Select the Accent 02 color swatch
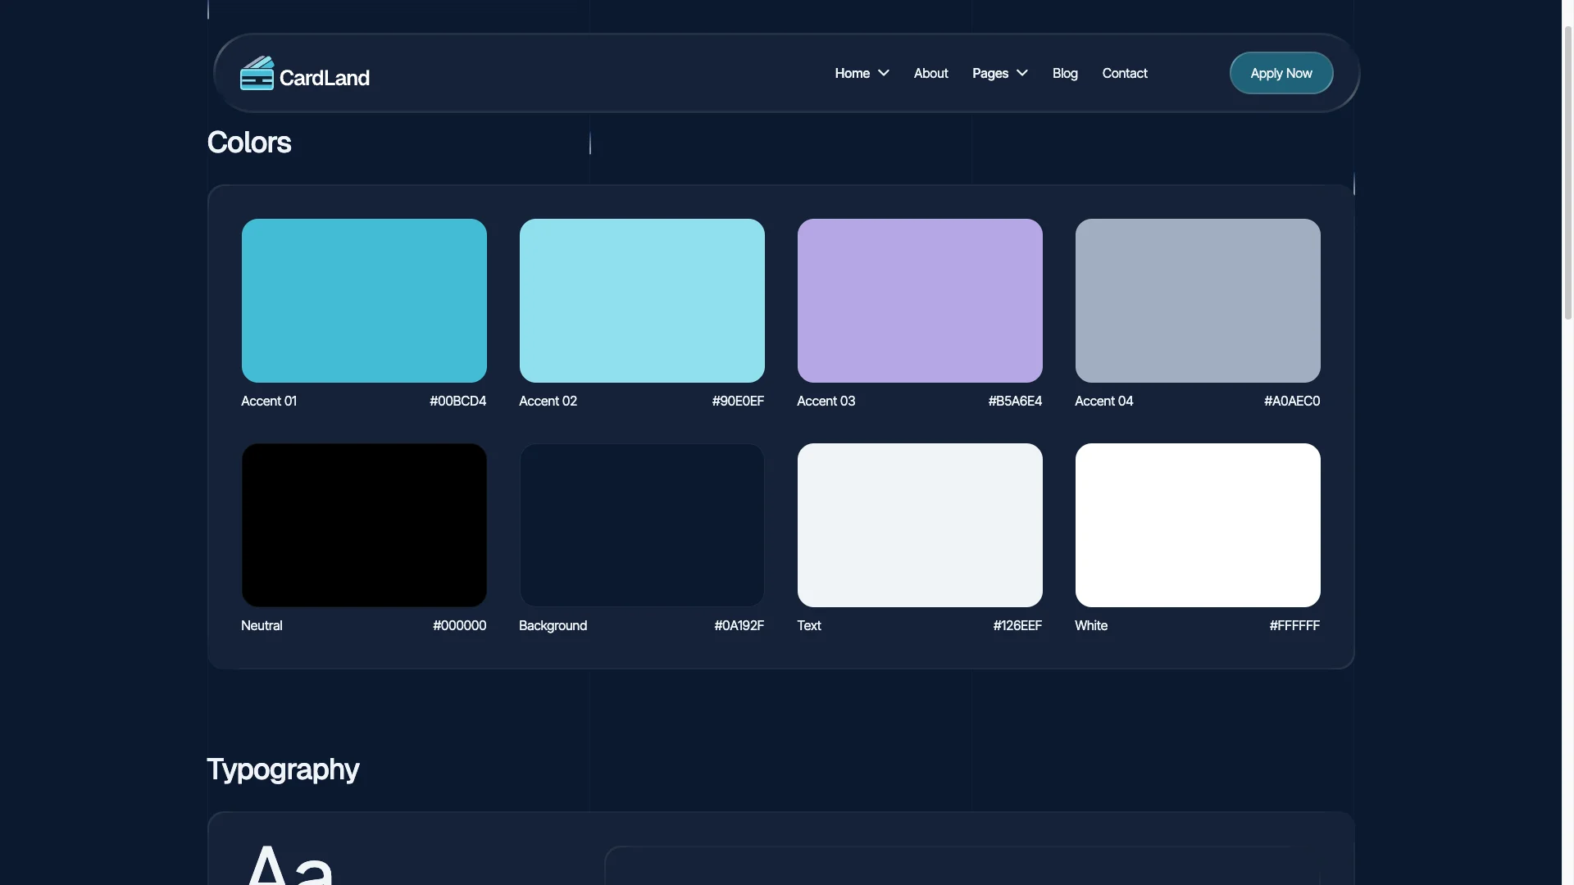 click(641, 301)
